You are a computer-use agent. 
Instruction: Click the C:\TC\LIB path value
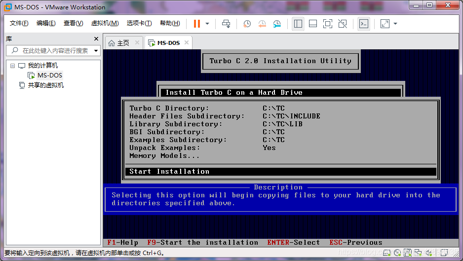(x=282, y=124)
